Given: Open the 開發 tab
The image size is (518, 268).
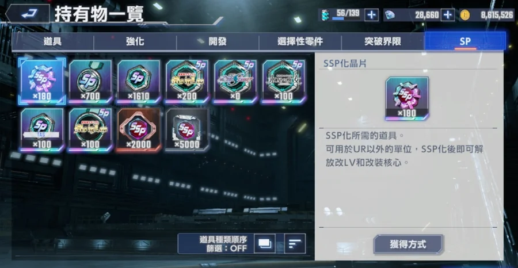Looking at the screenshot, I should click(x=218, y=42).
